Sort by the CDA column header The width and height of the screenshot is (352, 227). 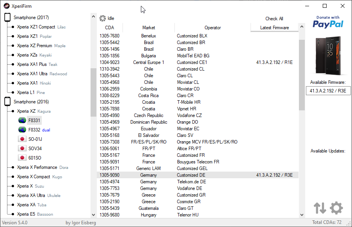click(110, 28)
